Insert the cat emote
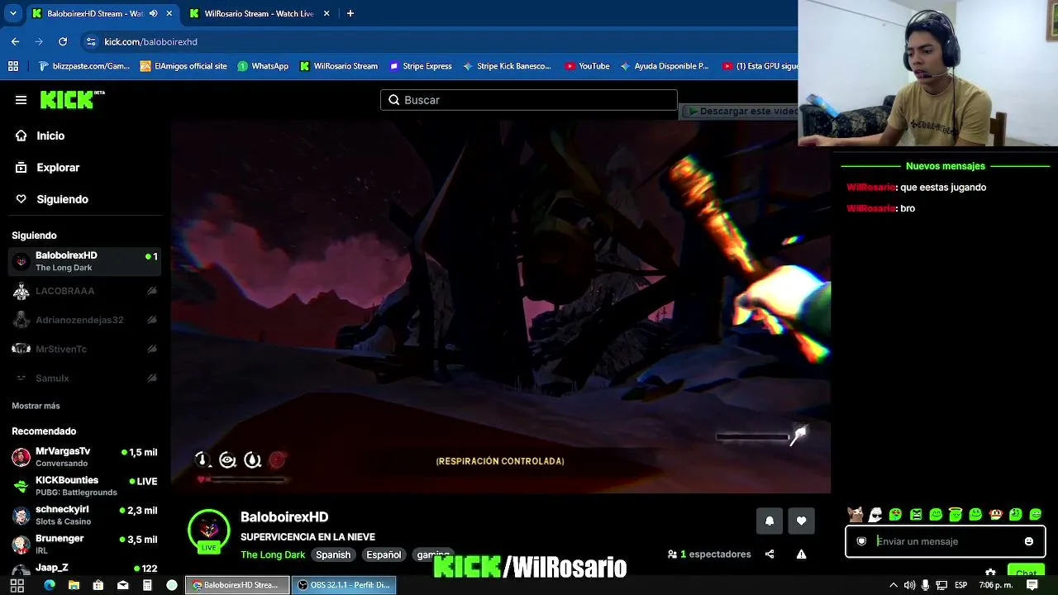Viewport: 1058px width, 595px height. coord(855,514)
